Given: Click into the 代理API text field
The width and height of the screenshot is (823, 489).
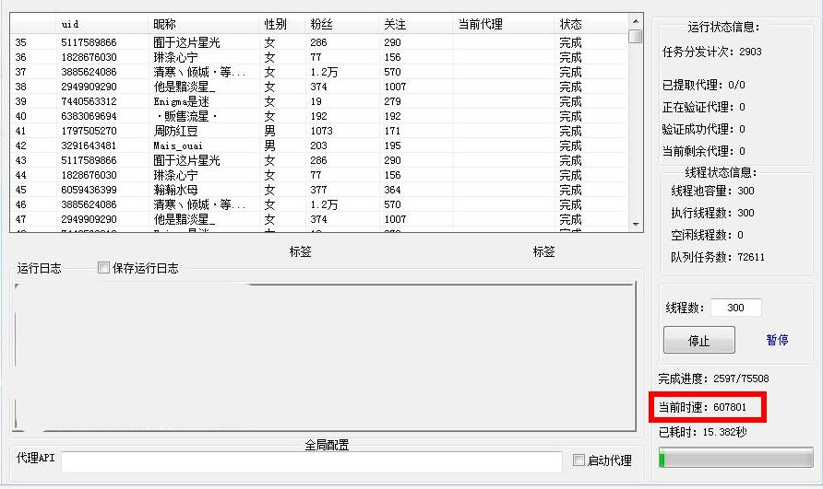Looking at the screenshot, I should (311, 461).
